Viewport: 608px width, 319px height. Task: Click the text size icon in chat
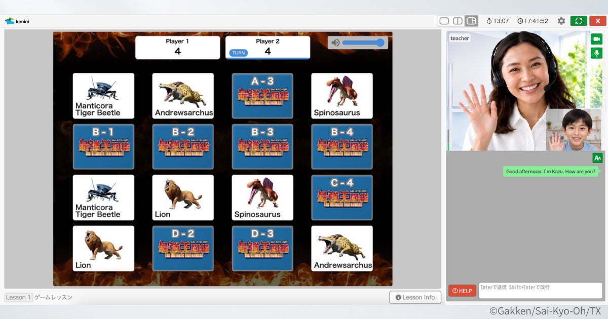(x=597, y=158)
